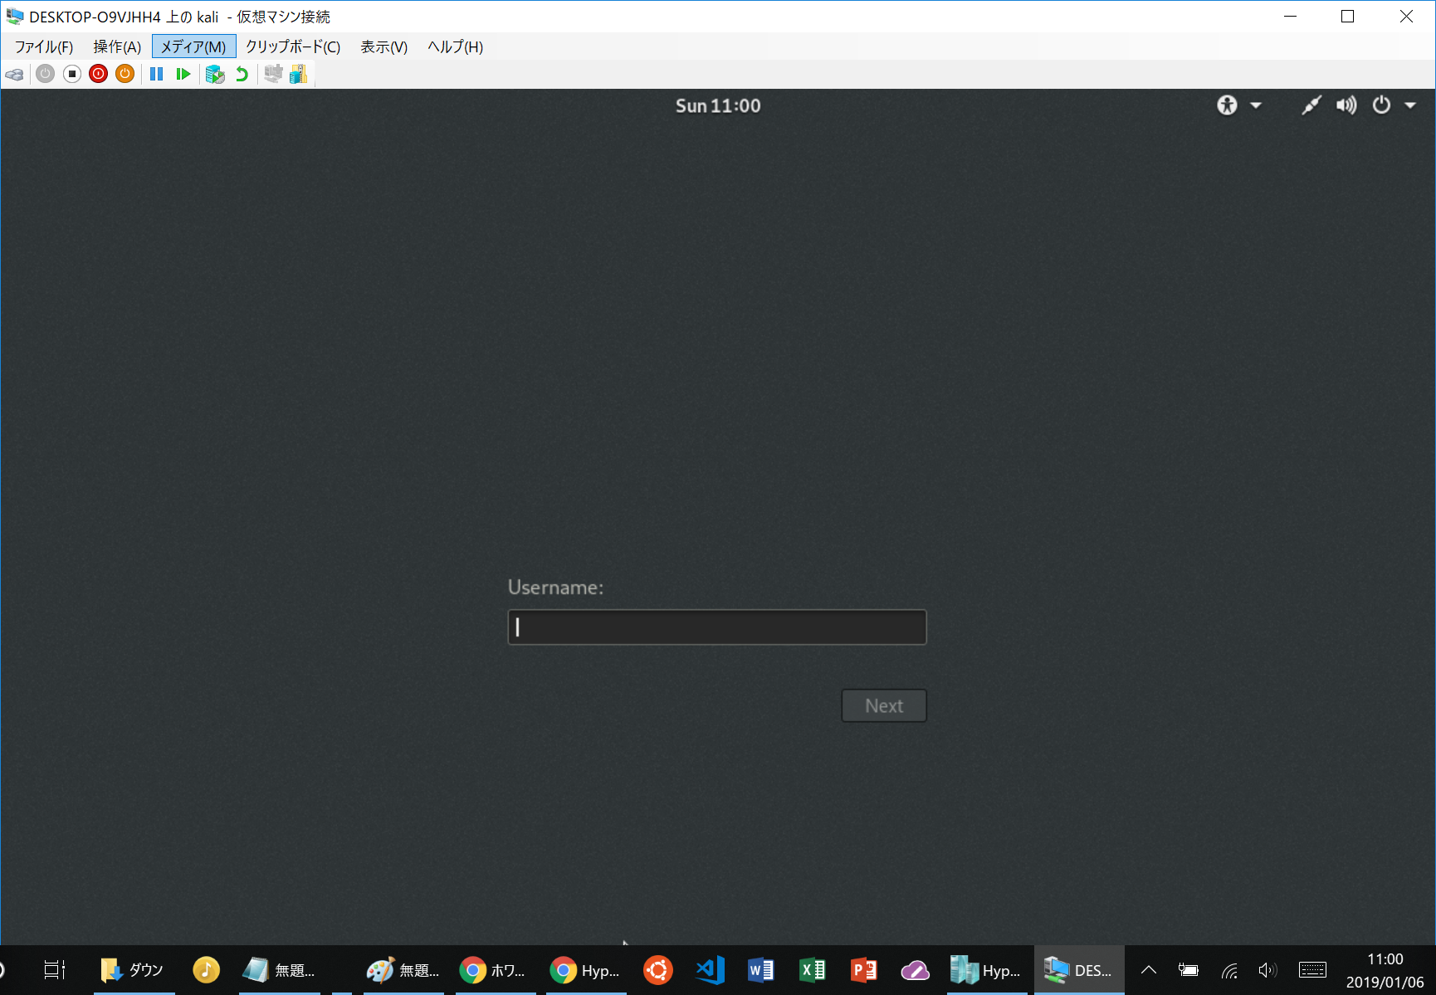Open the 操作(A) menu
Viewport: 1436px width, 995px height.
click(x=117, y=46)
